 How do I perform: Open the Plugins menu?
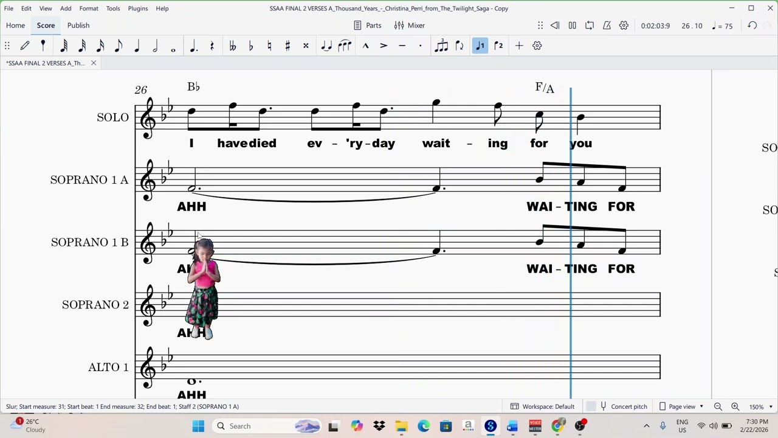tap(138, 9)
